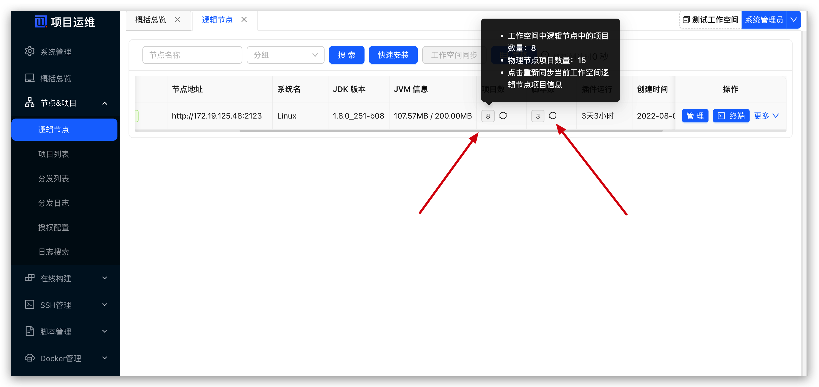Open the 更多 actions dropdown
The width and height of the screenshot is (819, 387).
tap(766, 116)
